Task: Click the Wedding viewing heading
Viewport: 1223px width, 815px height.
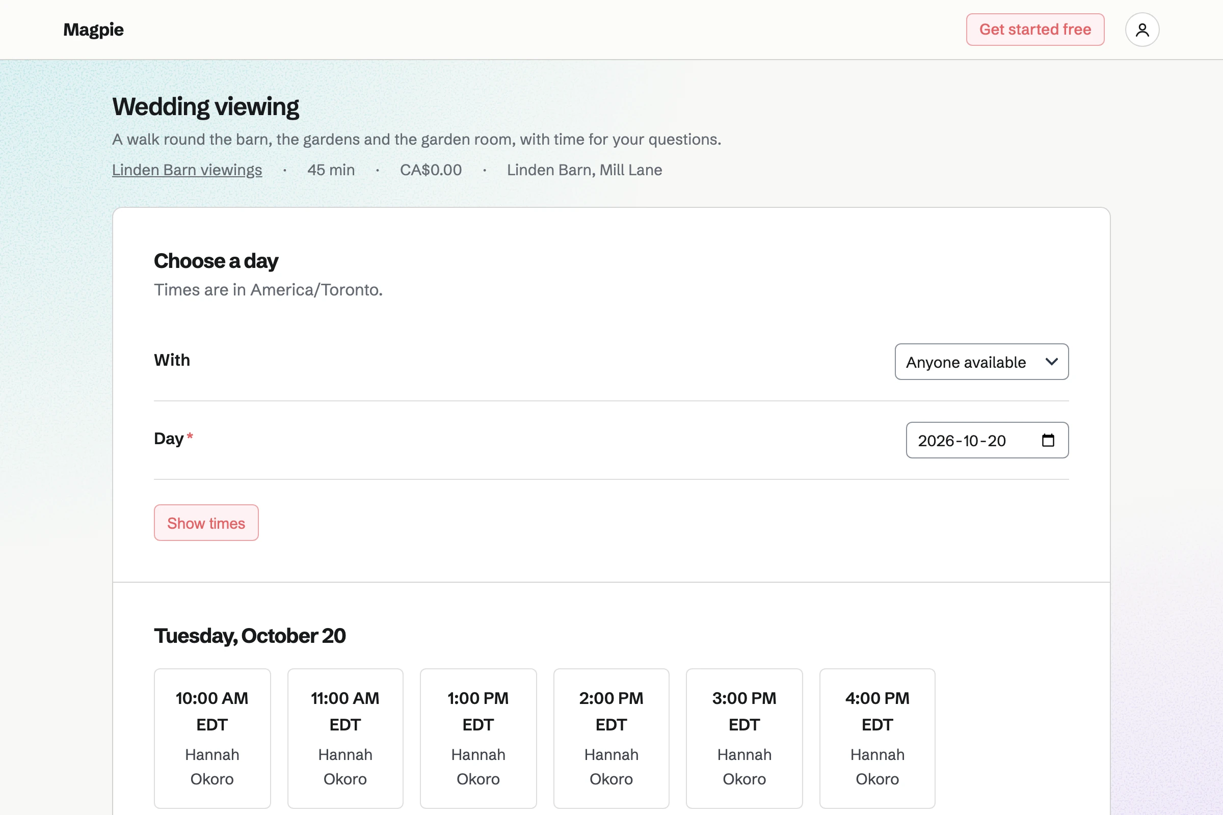Action: pos(206,107)
